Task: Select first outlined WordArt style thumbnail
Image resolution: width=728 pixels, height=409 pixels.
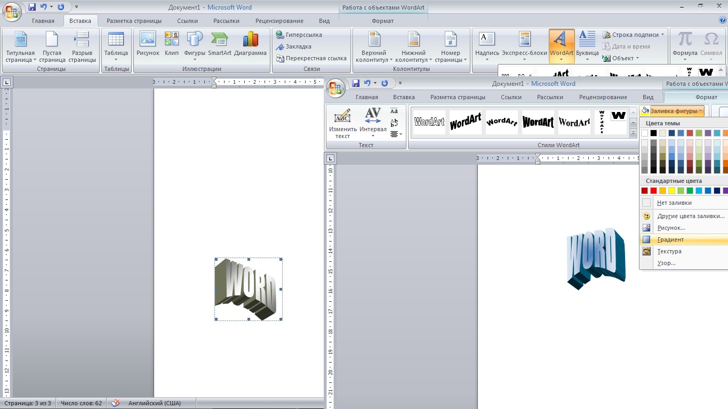Action: [x=429, y=122]
